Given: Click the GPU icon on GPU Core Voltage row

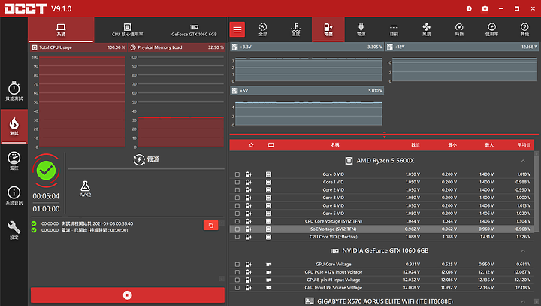Looking at the screenshot, I should [x=268, y=265].
